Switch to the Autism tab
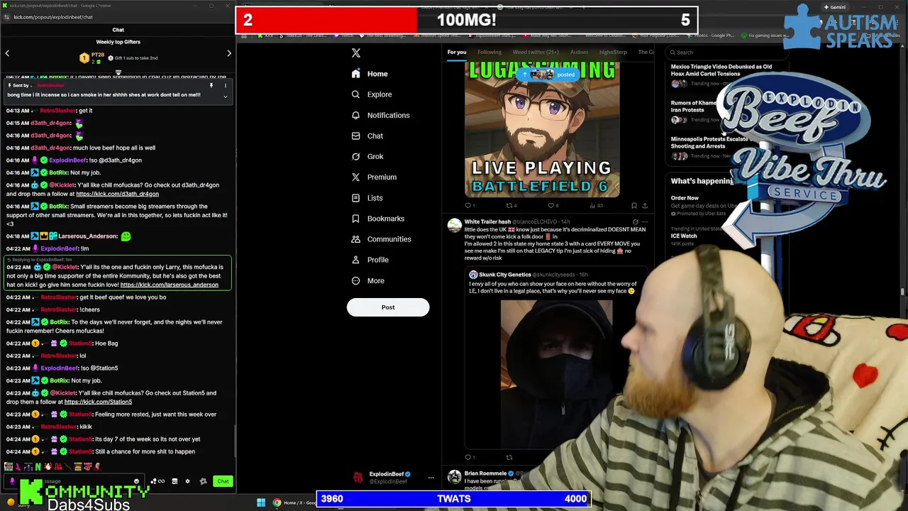This screenshot has width=908, height=511. pos(579,52)
